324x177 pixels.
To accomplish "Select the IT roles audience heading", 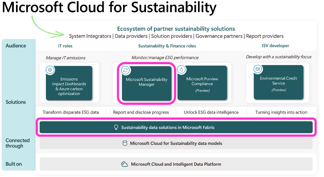I will [65, 46].
